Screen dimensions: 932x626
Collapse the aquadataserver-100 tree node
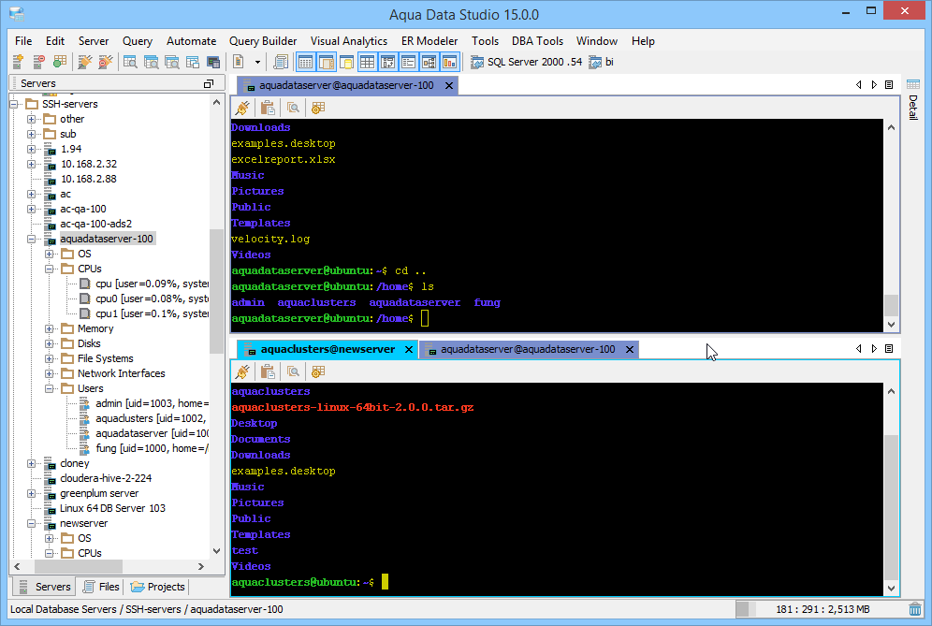point(31,239)
